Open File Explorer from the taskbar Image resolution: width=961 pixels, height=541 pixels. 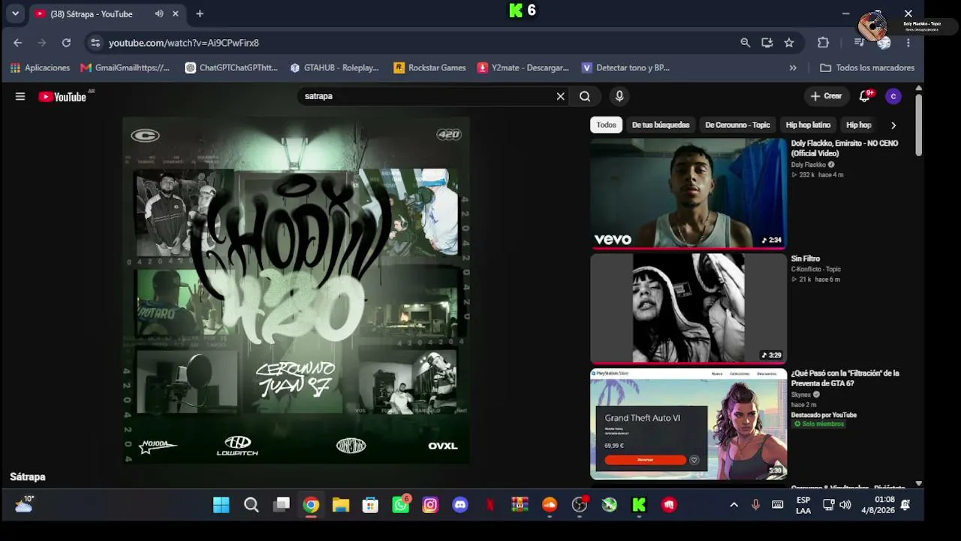click(x=341, y=505)
